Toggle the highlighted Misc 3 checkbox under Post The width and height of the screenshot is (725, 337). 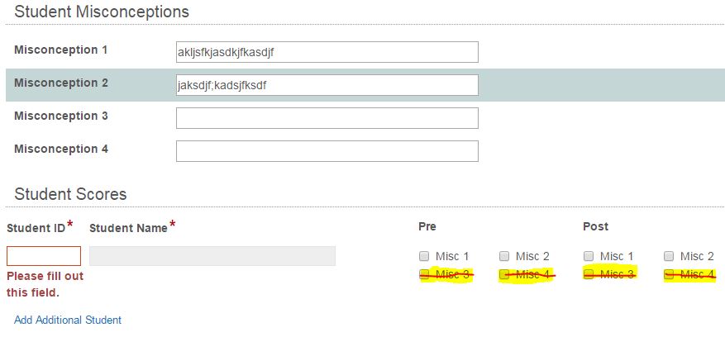(589, 275)
